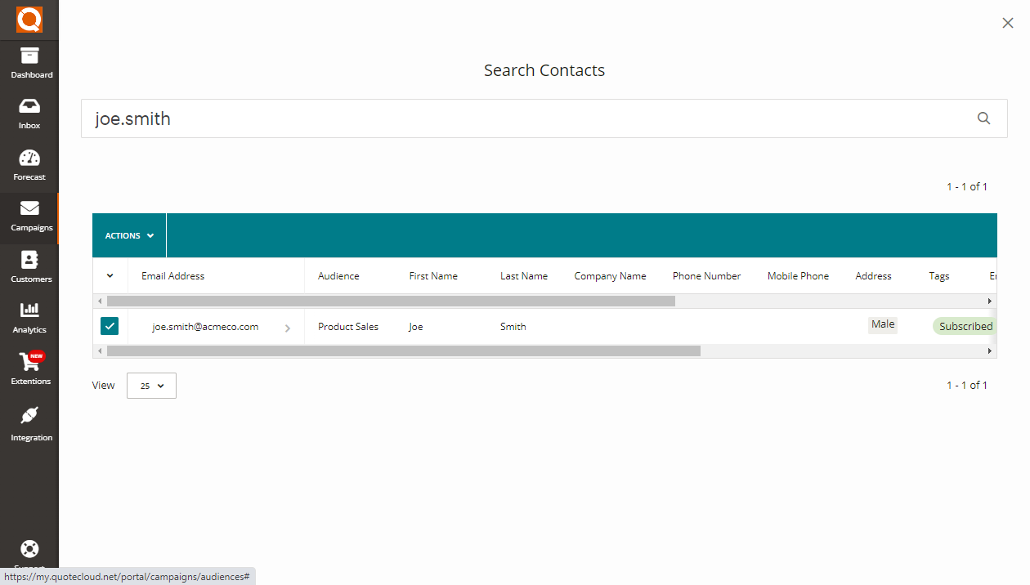Toggle the select-all chevron in the header column
The width and height of the screenshot is (1030, 585).
[x=110, y=275]
